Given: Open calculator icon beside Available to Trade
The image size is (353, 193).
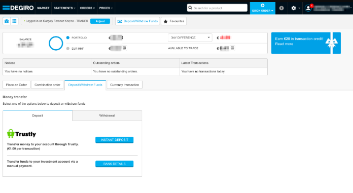Looking at the screenshot, I should coord(232,48).
